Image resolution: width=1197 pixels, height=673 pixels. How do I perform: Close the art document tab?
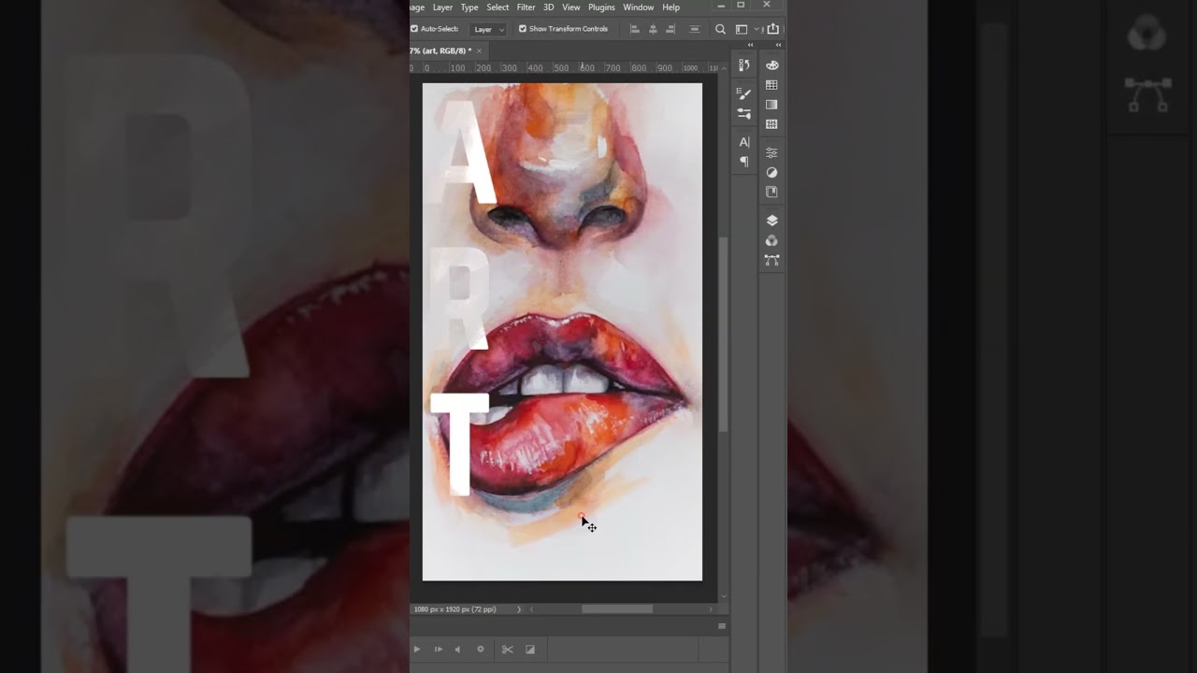(479, 50)
